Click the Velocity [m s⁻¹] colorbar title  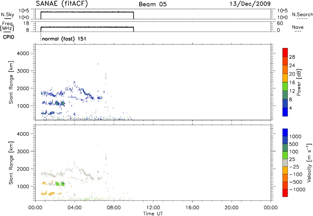pyautogui.click(x=309, y=163)
